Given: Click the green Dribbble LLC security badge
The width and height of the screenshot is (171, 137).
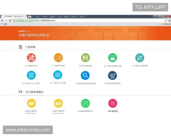Looking at the screenshot, I should coord(23,21).
